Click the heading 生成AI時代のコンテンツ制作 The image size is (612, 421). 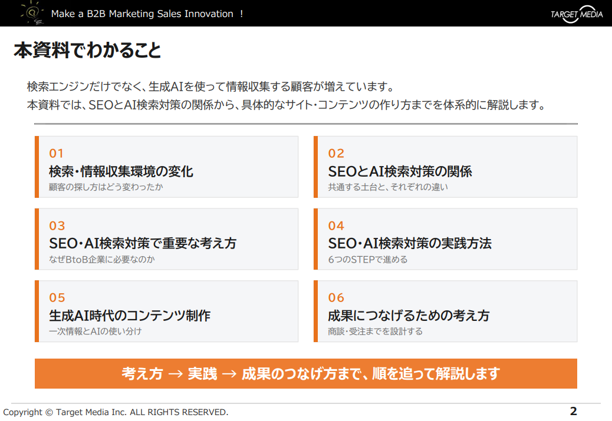pyautogui.click(x=130, y=316)
